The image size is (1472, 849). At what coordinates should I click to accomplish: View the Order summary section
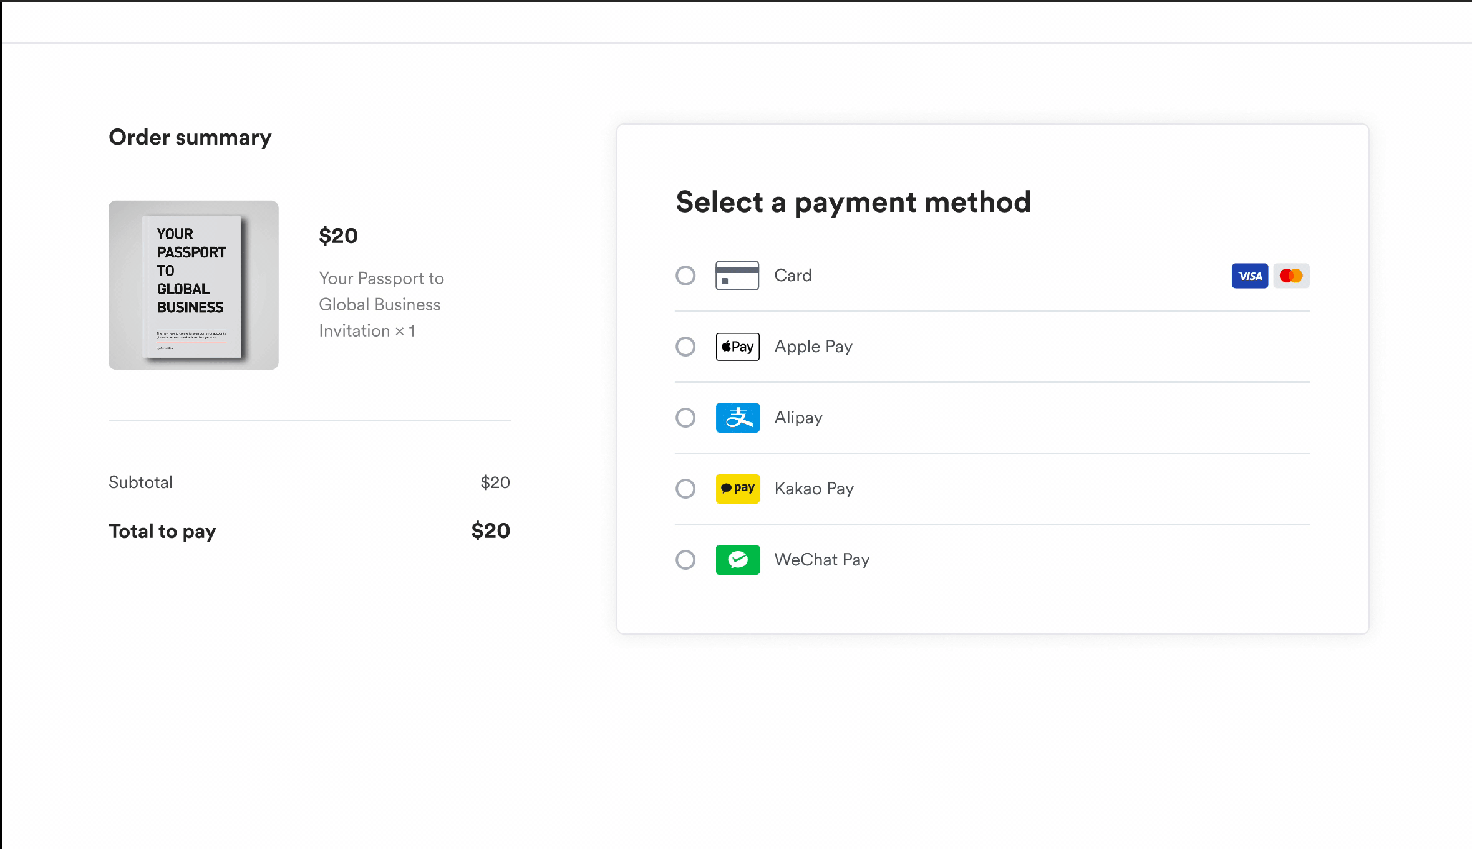tap(190, 137)
